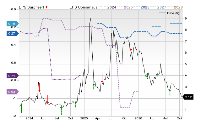Select the EPS Consensus legend label
Screen dimensions: 201x120
tap(83, 7)
